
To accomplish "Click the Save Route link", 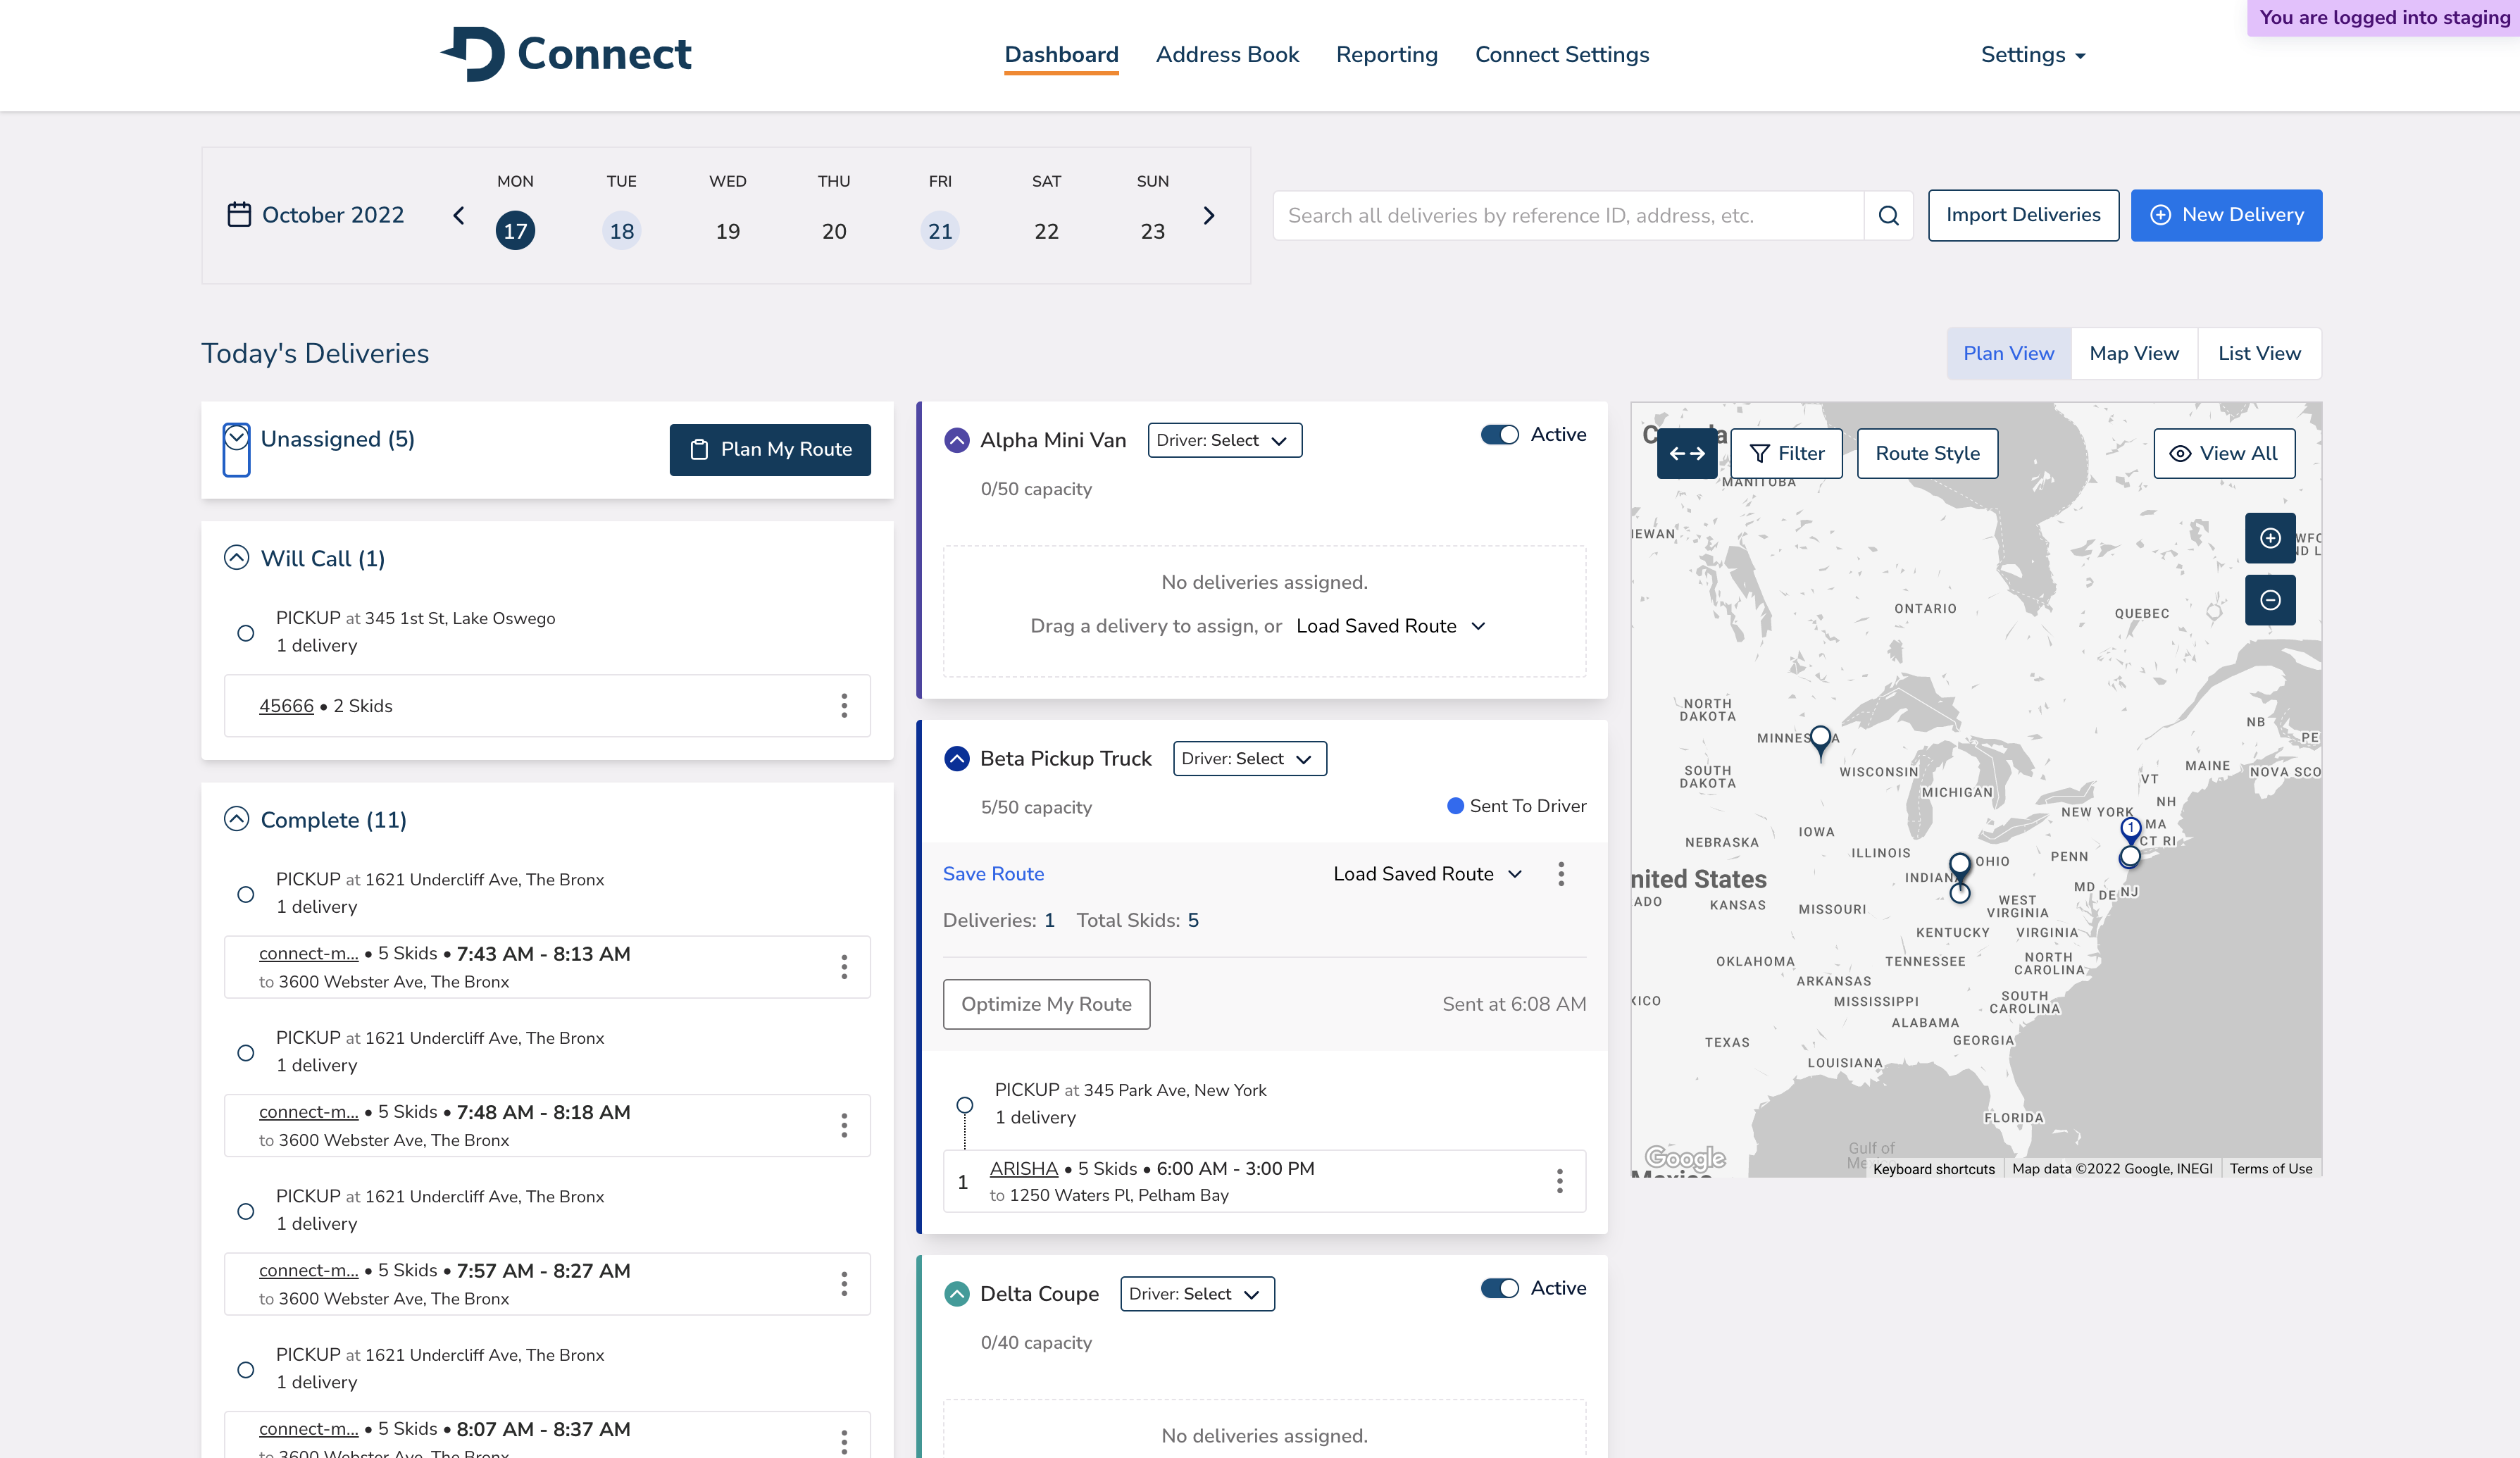I will coord(993,873).
